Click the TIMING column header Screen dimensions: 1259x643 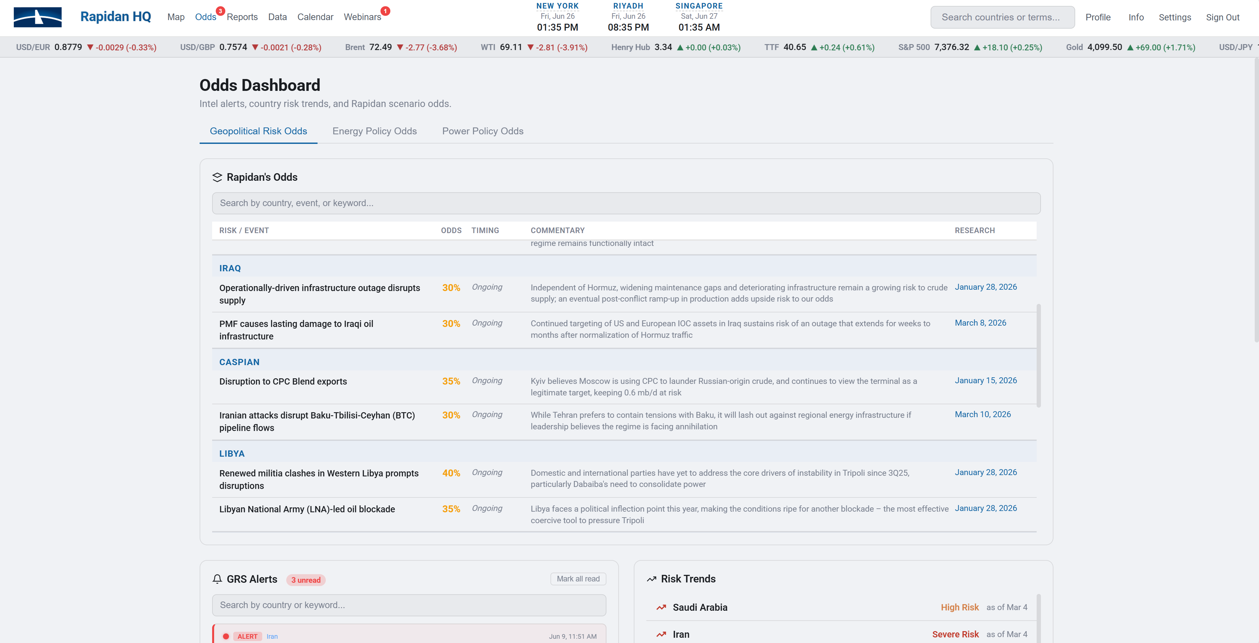point(485,230)
